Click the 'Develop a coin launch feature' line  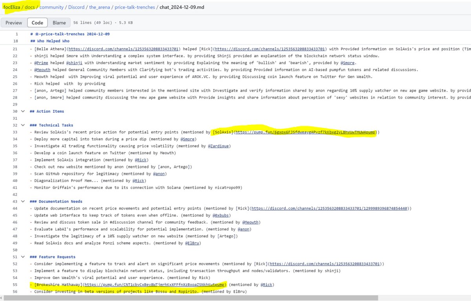click(103, 153)
